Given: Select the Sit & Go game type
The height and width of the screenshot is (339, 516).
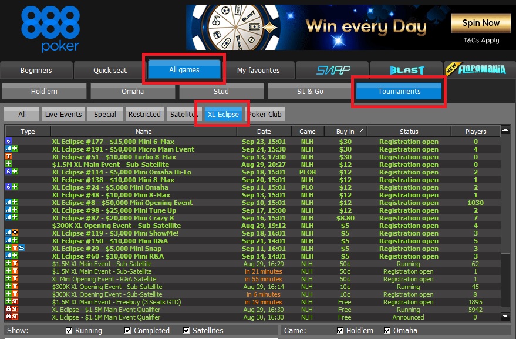Looking at the screenshot, I should [310, 91].
